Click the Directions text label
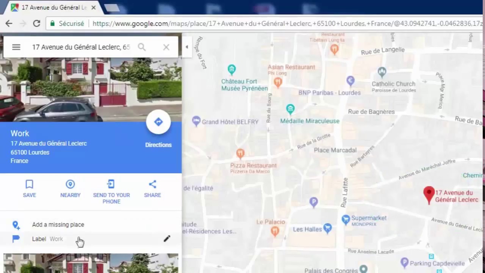This screenshot has height=273, width=485. click(158, 145)
